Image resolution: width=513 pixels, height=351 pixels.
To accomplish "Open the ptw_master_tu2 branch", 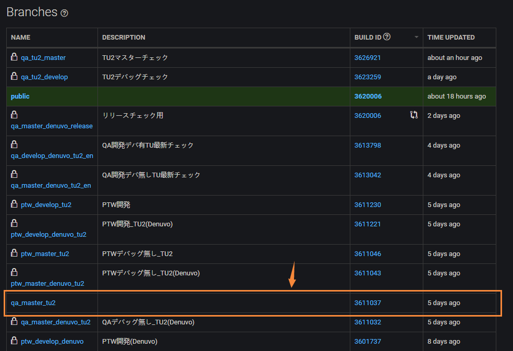I will [x=45, y=254].
